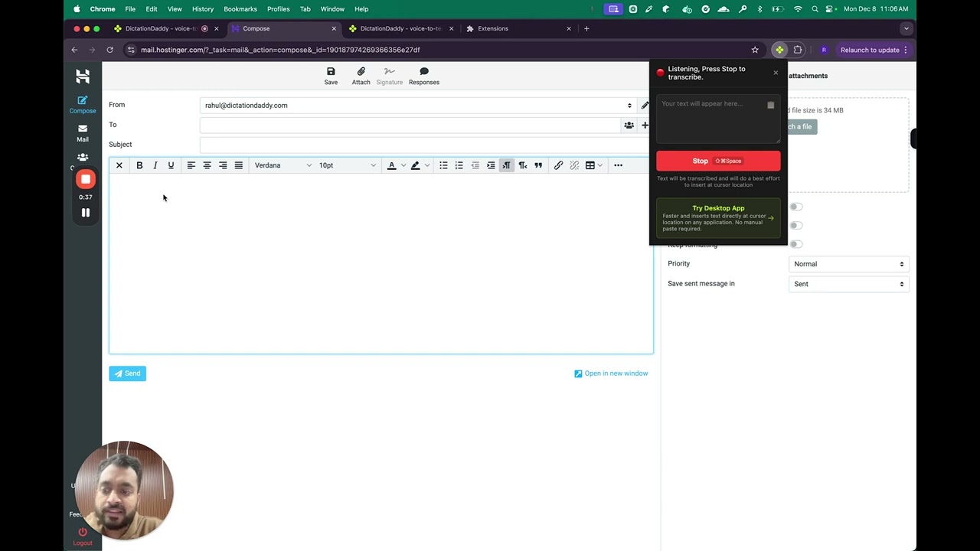Align text left
The height and width of the screenshot is (551, 980).
pyautogui.click(x=191, y=165)
